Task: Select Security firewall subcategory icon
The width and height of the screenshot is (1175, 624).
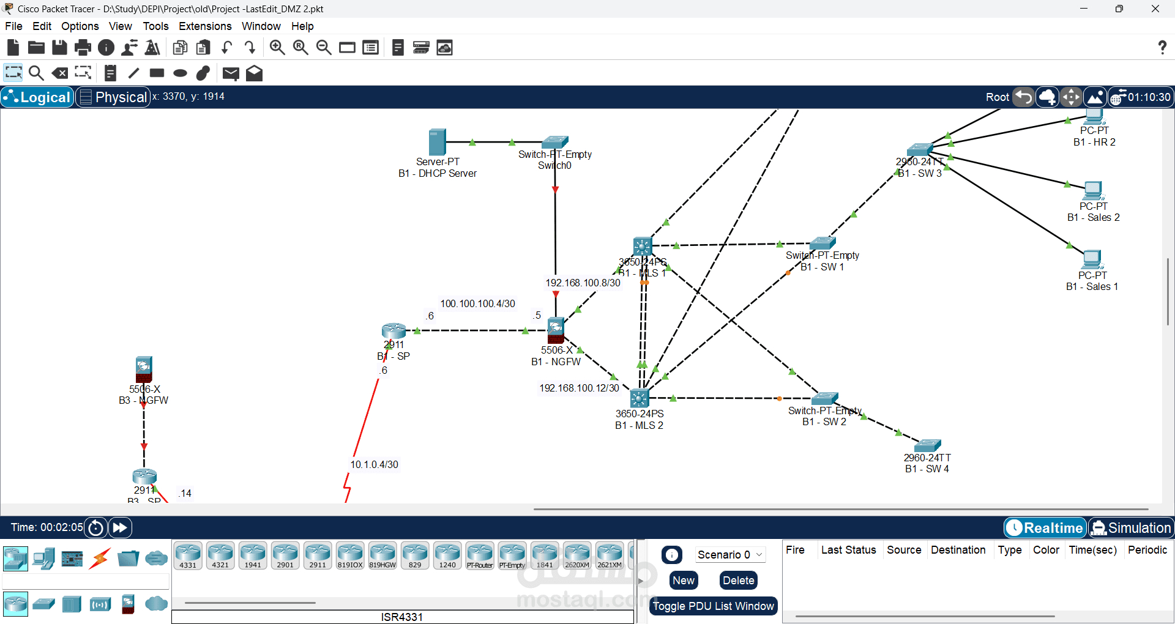Action: point(128,604)
